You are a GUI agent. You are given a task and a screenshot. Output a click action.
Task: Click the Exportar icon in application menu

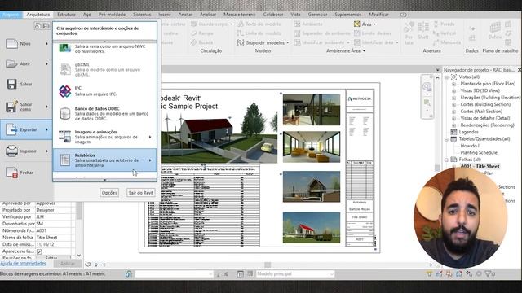(11, 129)
